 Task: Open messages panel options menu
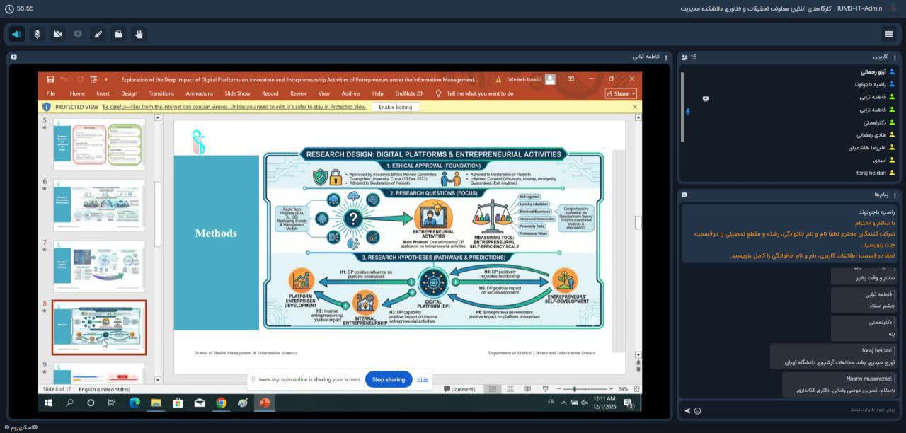click(x=893, y=195)
